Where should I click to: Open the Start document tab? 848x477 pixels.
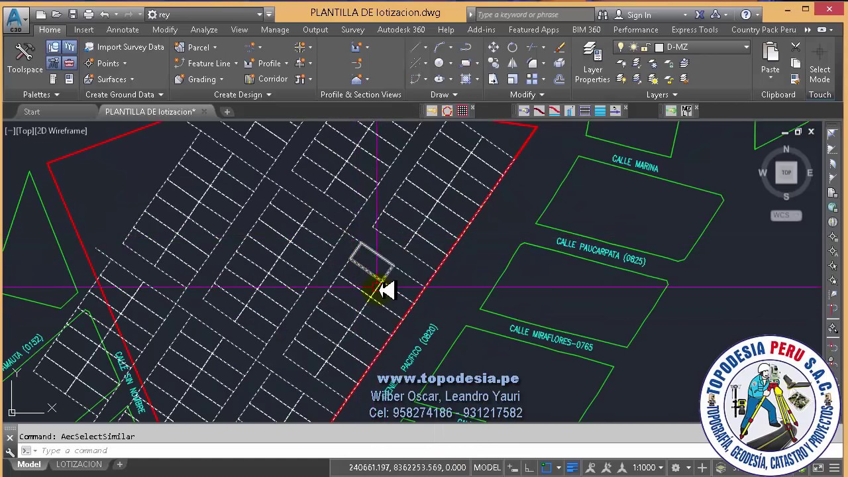[x=32, y=112]
